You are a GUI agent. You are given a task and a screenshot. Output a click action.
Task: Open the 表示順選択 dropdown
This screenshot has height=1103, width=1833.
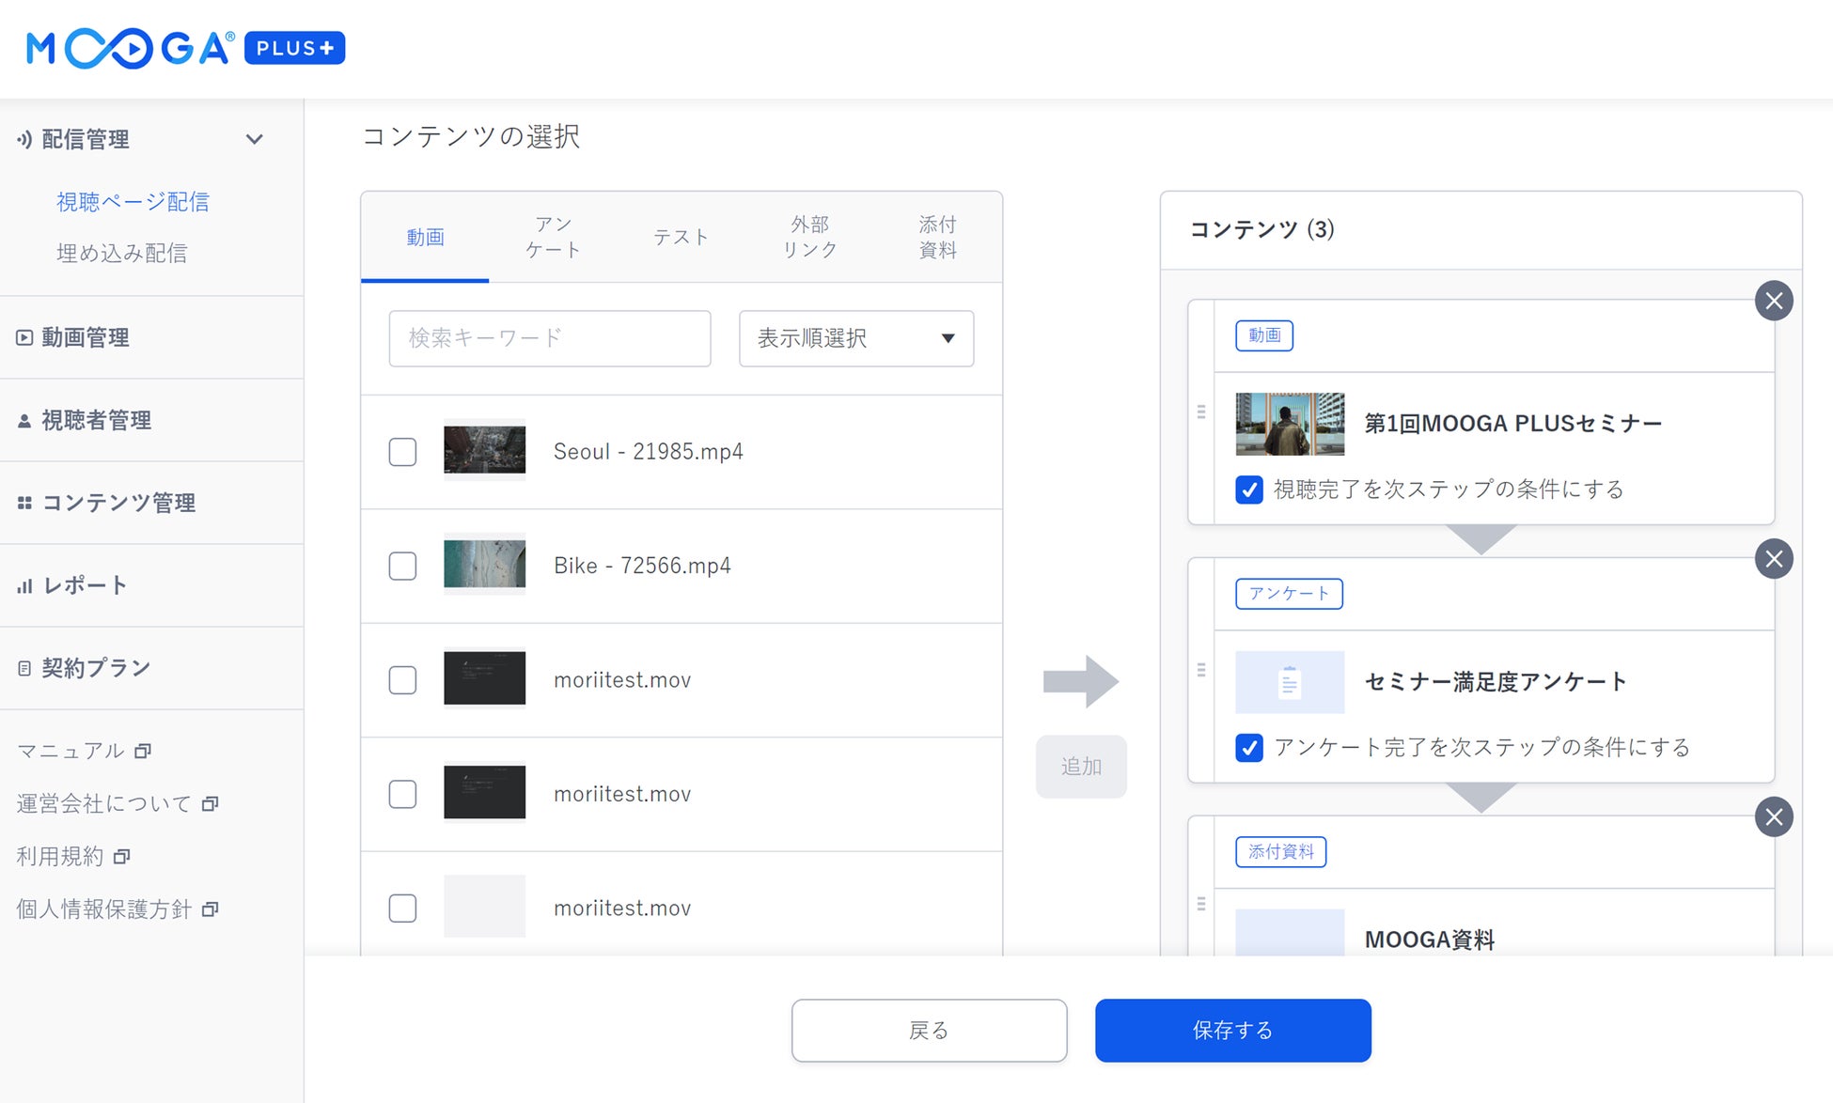click(x=855, y=338)
